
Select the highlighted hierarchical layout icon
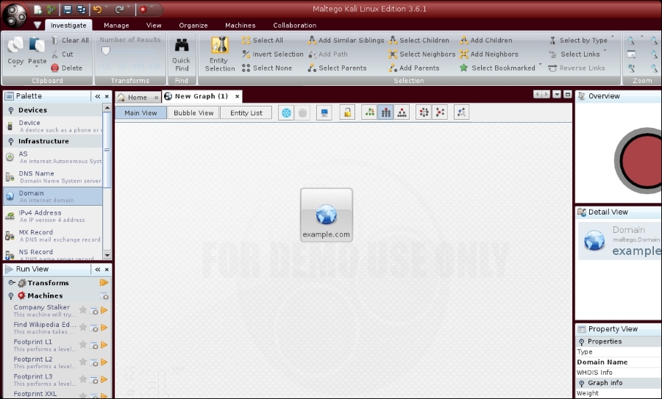(x=386, y=112)
